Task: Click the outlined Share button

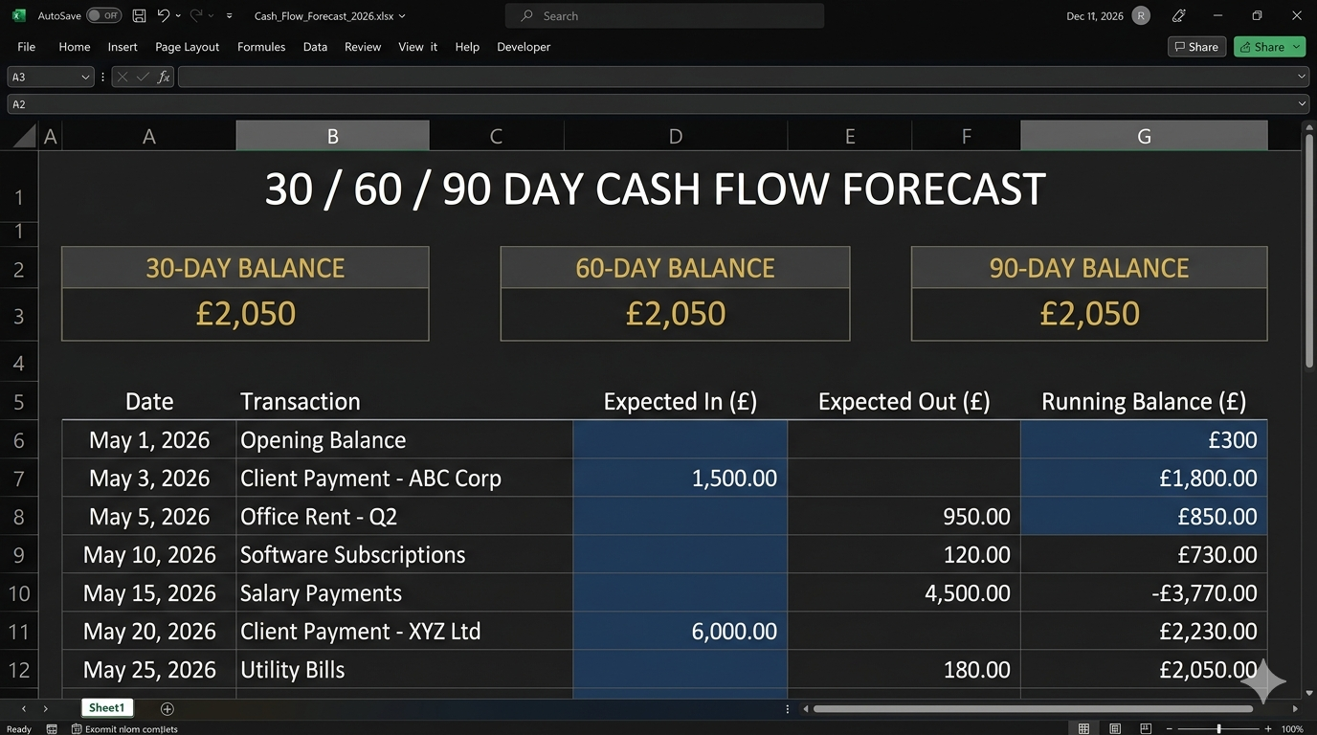Action: (x=1196, y=46)
